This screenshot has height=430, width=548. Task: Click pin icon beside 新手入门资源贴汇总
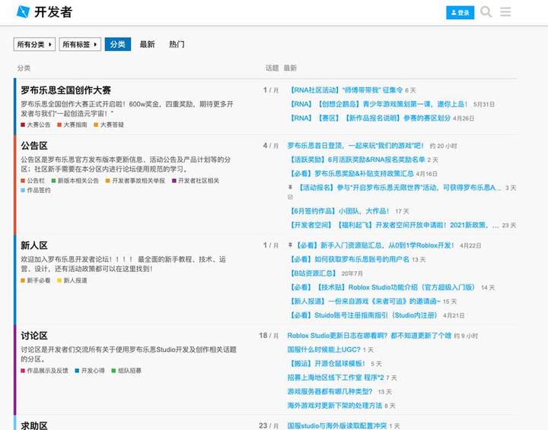[x=290, y=245]
